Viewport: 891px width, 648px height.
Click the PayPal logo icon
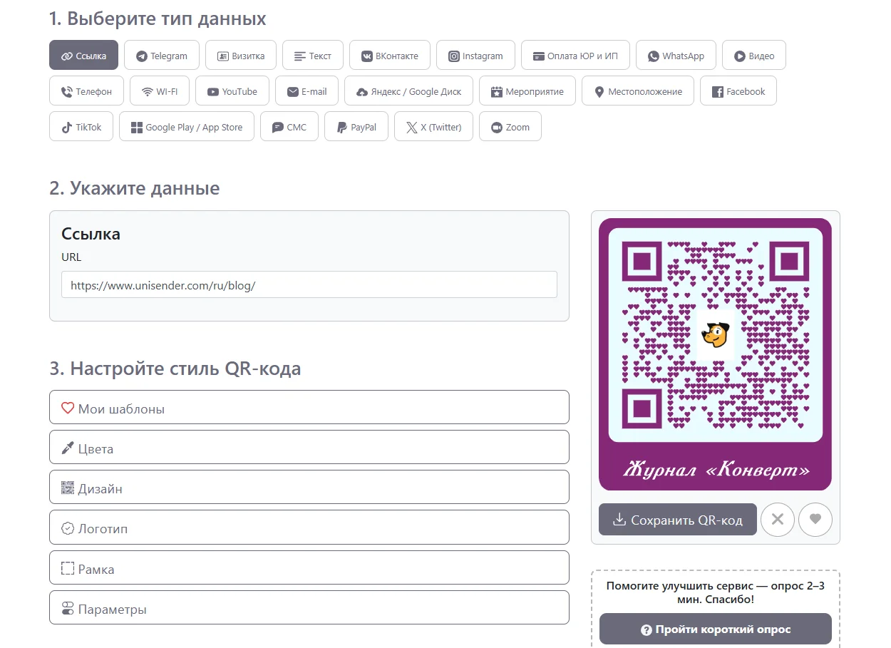click(x=342, y=128)
